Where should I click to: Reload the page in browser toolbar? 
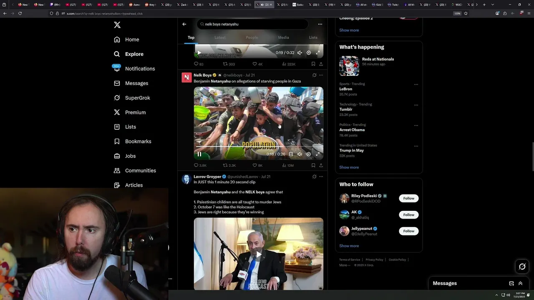pos(20,13)
